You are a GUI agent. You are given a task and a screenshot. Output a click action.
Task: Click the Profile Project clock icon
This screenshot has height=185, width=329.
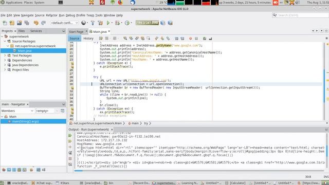click(127, 23)
